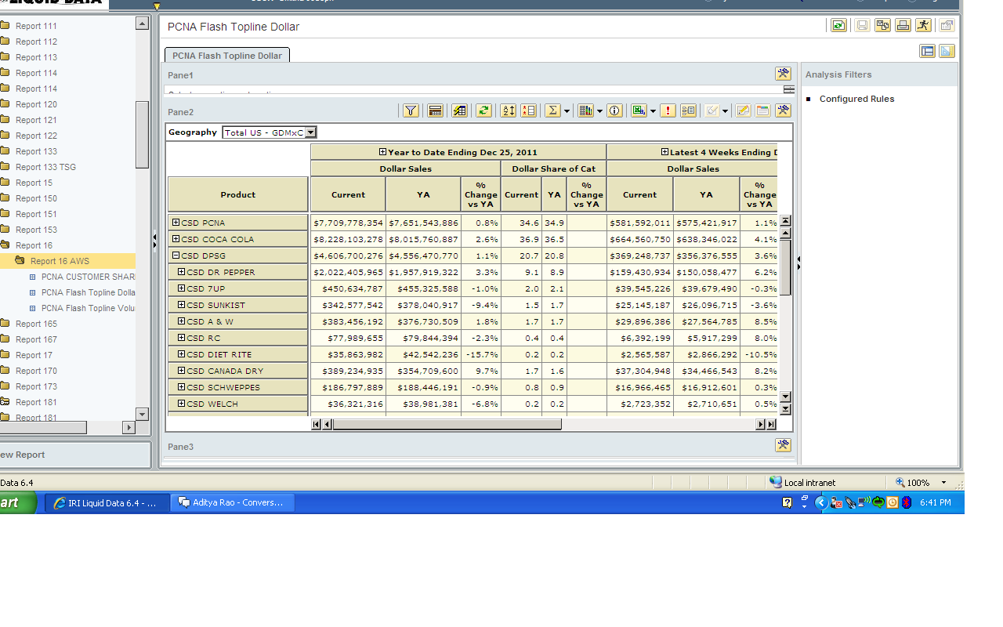Click report tree scroll down arrow
Screen dimensions: 1003x627
click(x=142, y=414)
